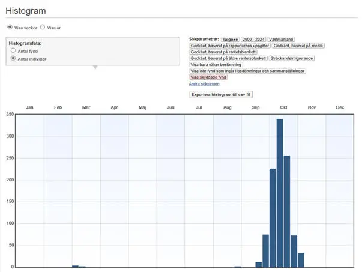Click the 'Västmanland' search parameter tag

pos(281,39)
